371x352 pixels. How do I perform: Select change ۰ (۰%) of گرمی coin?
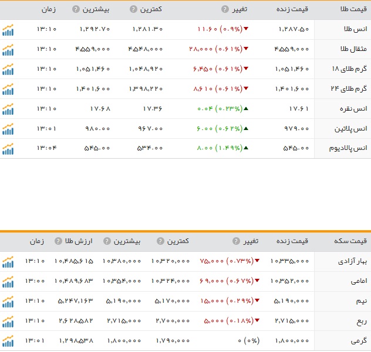click(249, 340)
